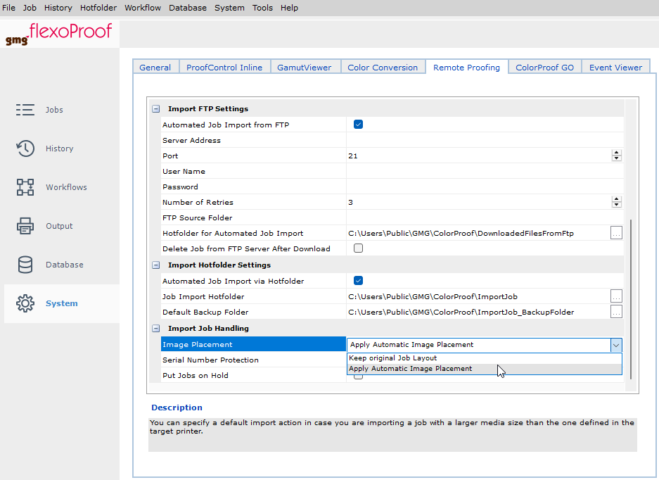
Task: Open the browse dialog for Job Import Hotfolder
Action: (x=616, y=296)
